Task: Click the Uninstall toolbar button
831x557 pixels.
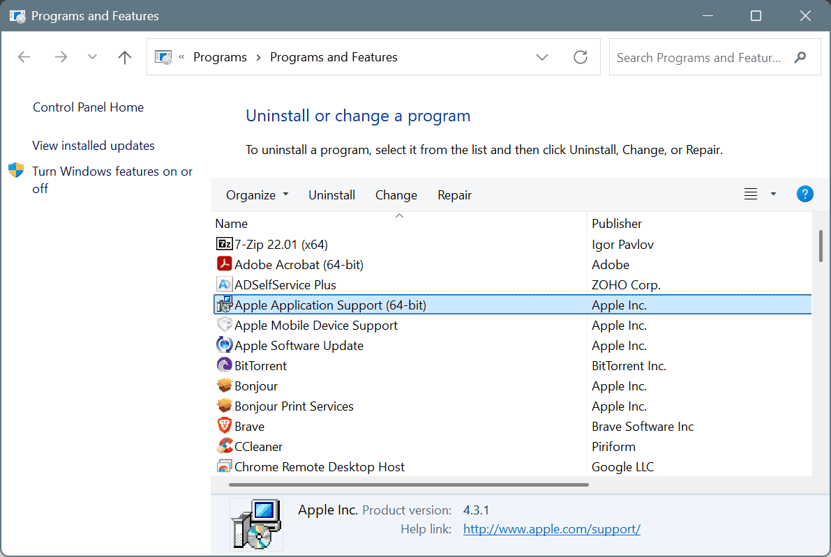Action: [x=331, y=194]
